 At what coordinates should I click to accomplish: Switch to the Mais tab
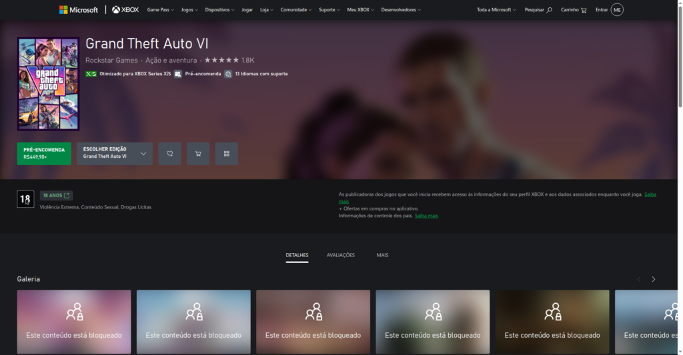382,255
